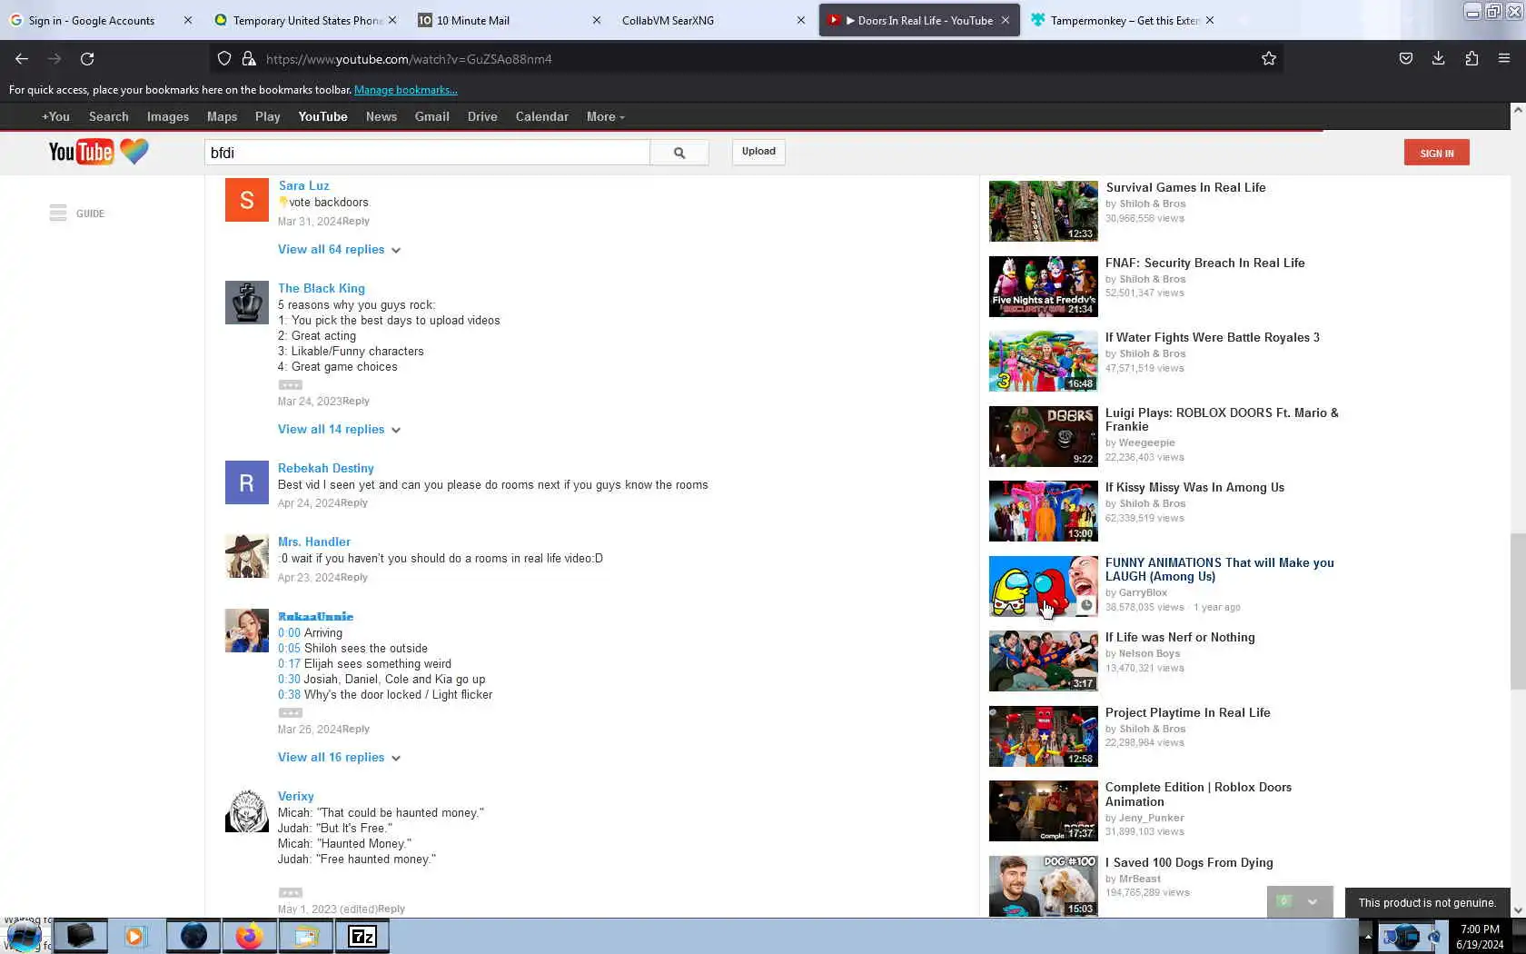Open the Windows Start orb
Screen dimensions: 1526x954
(24, 936)
